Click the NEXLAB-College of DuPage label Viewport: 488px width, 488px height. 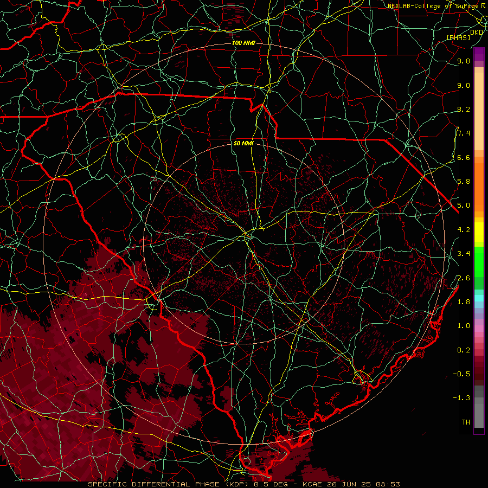click(x=433, y=6)
